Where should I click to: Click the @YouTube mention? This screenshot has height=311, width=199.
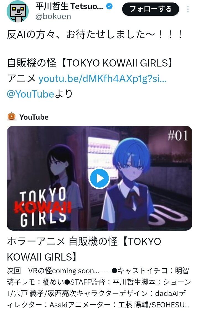point(30,94)
